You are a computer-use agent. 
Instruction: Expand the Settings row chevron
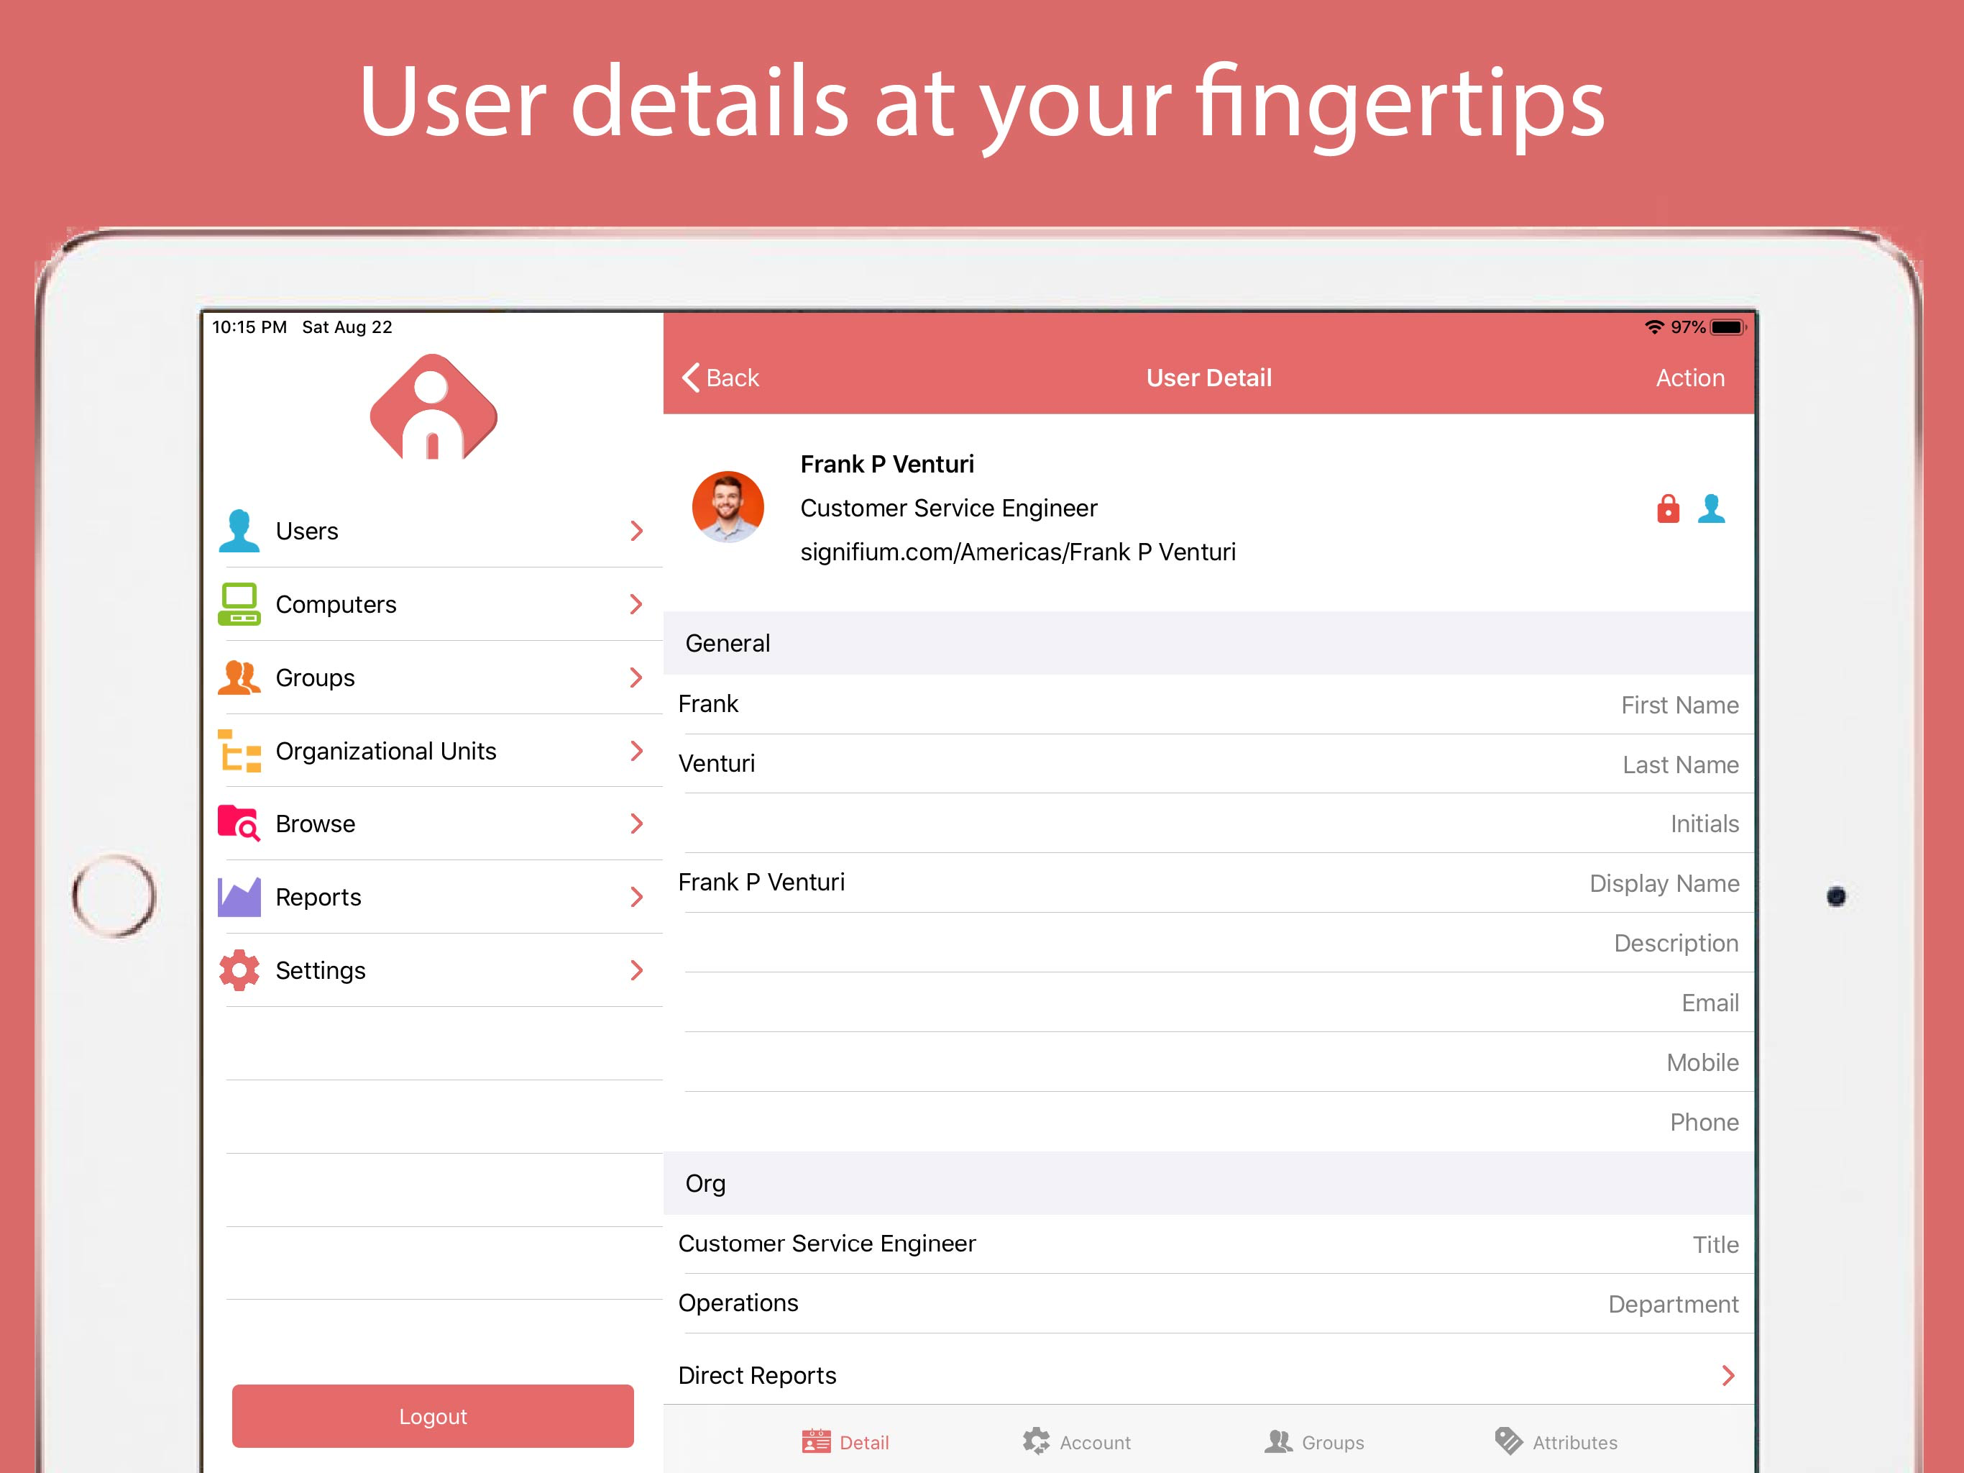pyautogui.click(x=637, y=970)
